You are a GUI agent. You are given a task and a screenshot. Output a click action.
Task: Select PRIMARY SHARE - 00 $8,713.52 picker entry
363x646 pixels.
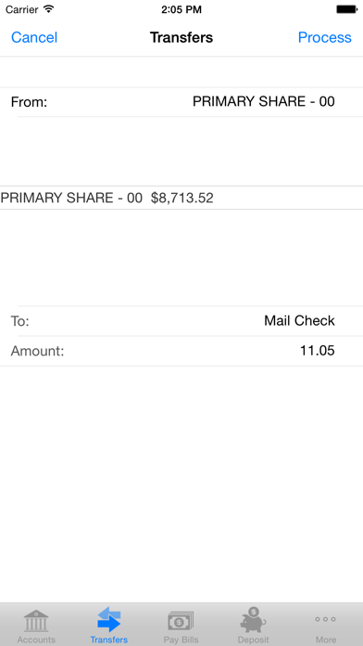181,198
